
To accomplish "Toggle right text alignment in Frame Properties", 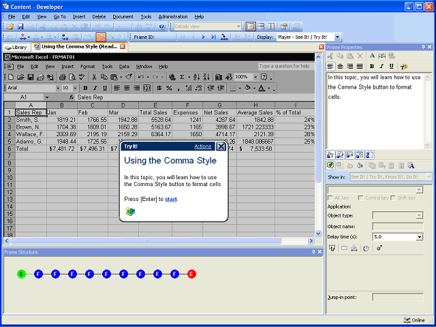I will [x=350, y=67].
